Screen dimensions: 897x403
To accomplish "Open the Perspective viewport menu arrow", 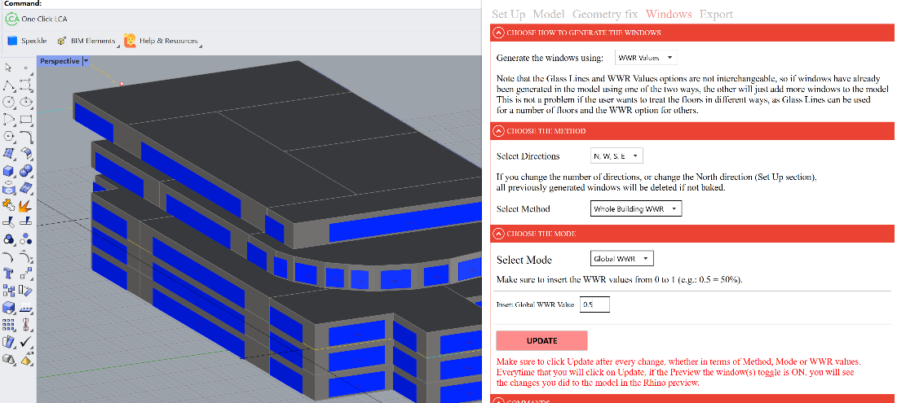I will click(86, 61).
